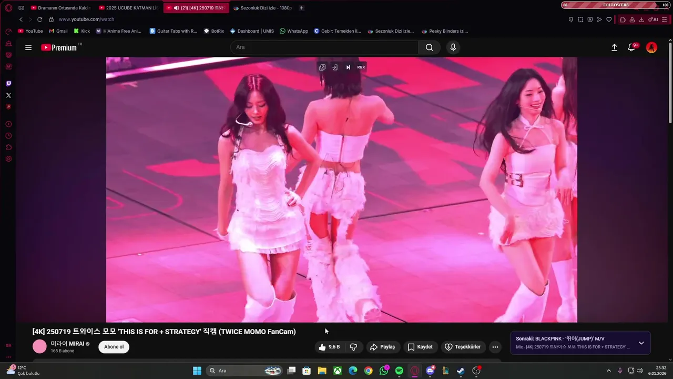Open a new tab with plus button
The height and width of the screenshot is (379, 673).
pos(301,8)
